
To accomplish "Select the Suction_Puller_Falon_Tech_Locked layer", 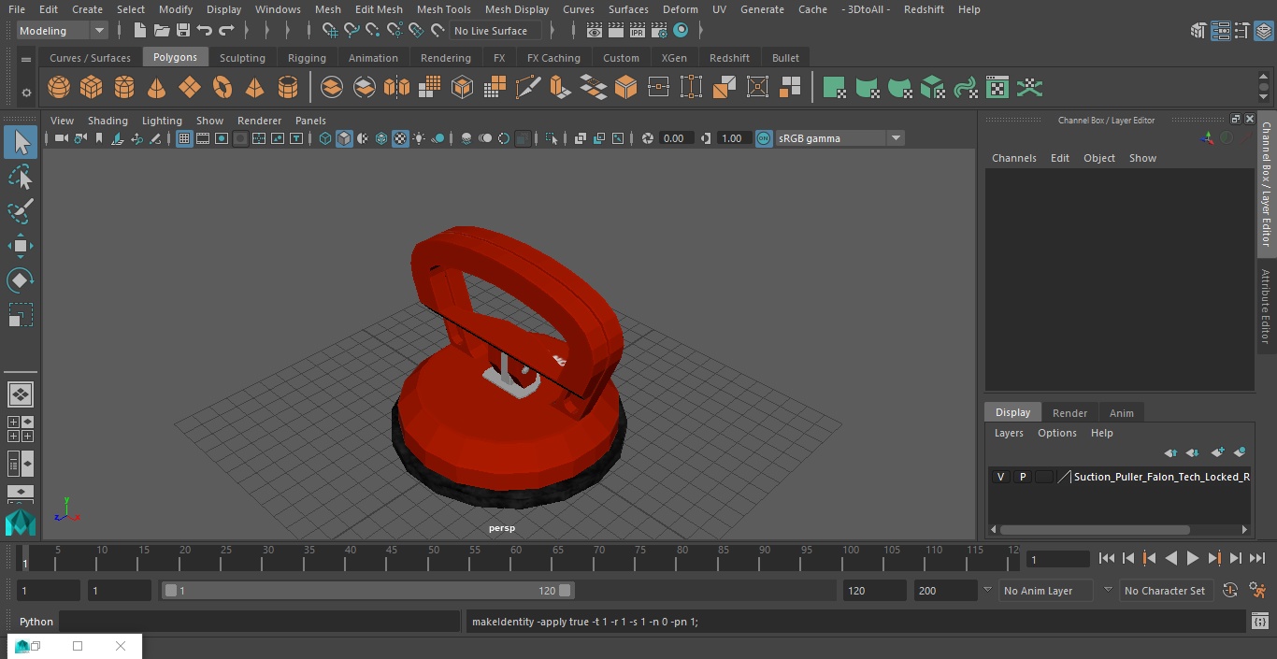I will tap(1161, 477).
